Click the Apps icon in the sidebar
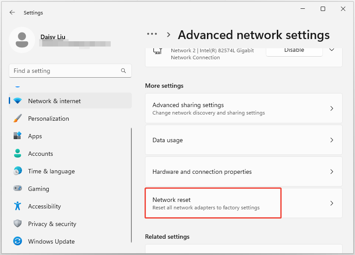 click(x=18, y=136)
